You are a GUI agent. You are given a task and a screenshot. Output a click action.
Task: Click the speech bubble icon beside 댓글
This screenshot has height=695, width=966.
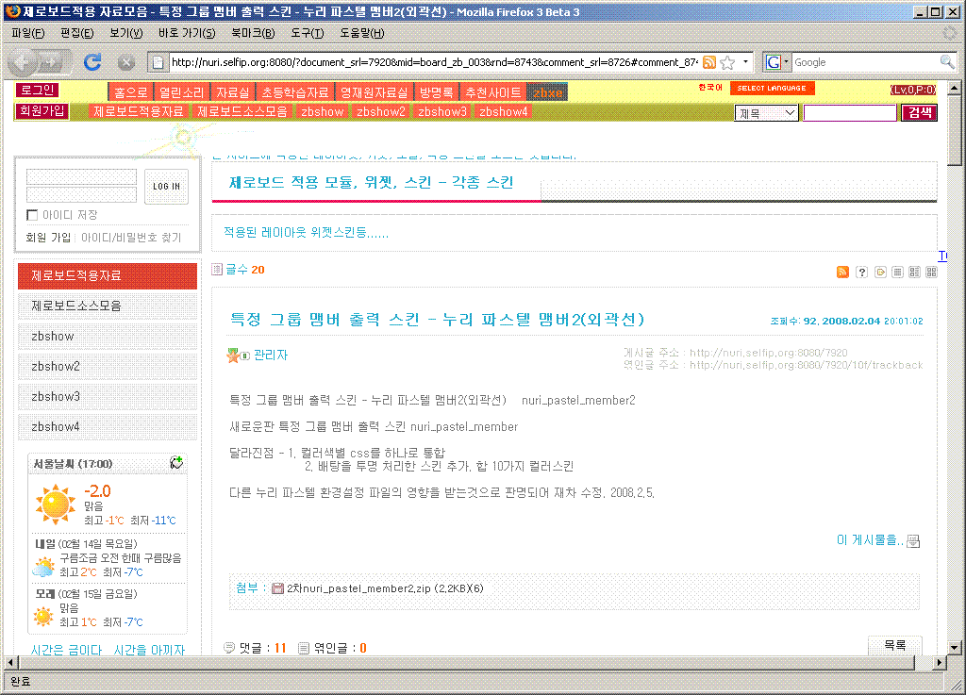pos(229,648)
